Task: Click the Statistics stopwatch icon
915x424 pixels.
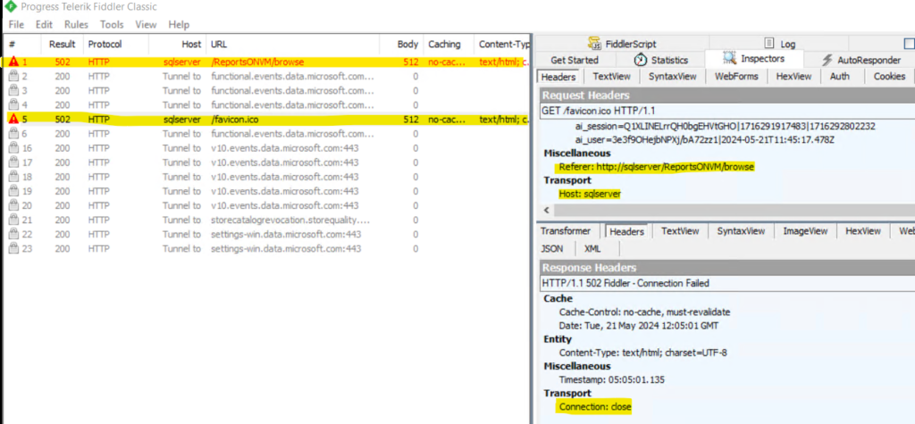Action: (x=641, y=60)
